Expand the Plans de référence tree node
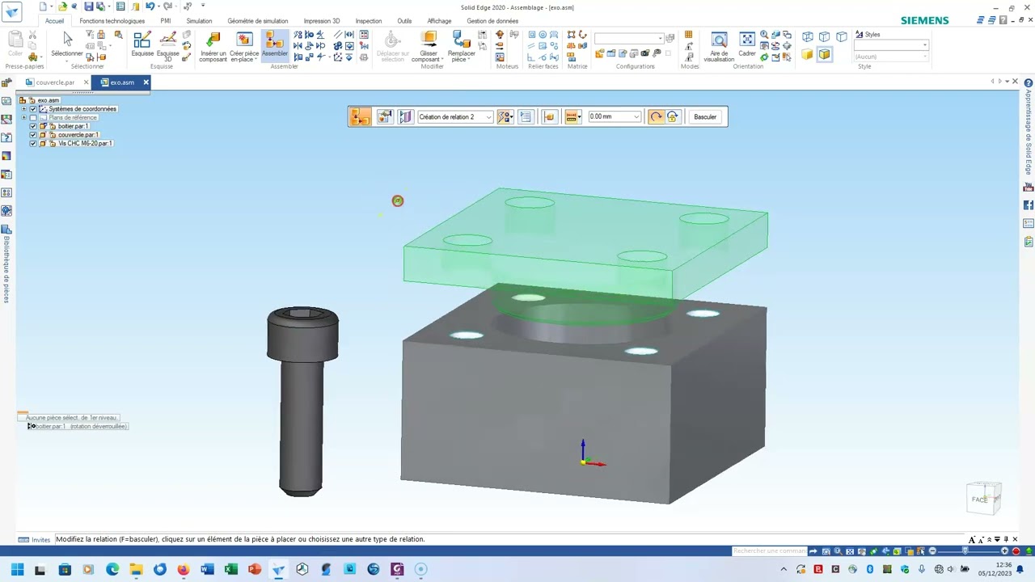 23,118
